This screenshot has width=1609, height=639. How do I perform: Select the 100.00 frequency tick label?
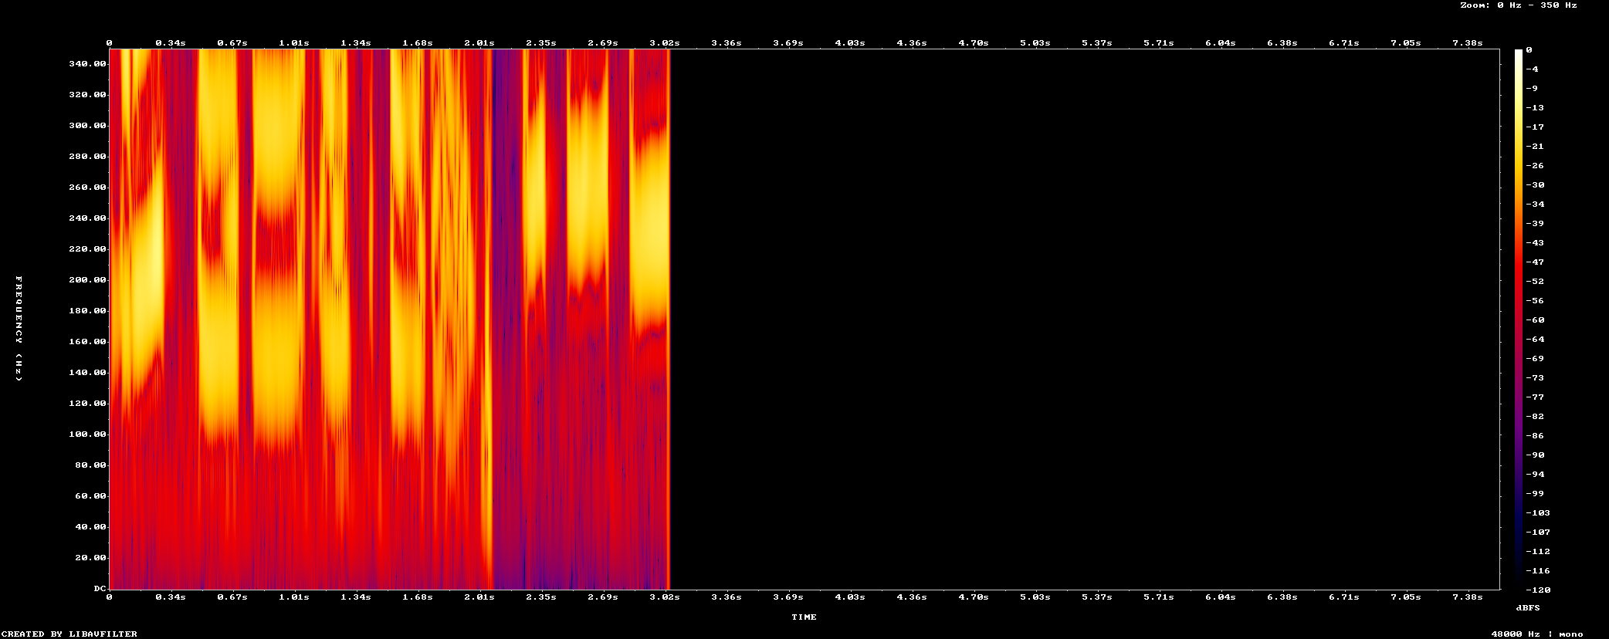pyautogui.click(x=88, y=434)
